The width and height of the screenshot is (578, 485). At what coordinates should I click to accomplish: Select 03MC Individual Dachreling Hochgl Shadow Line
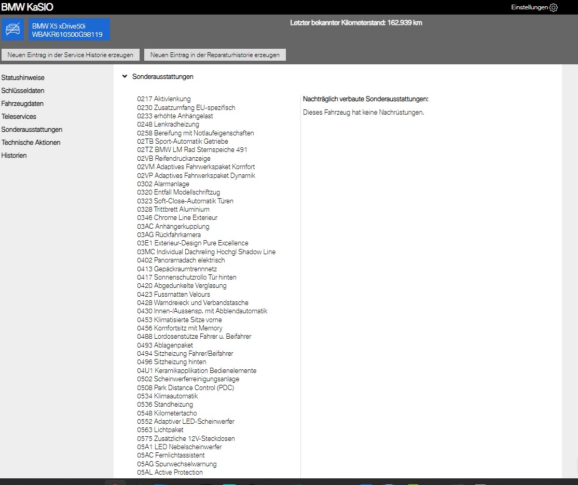tap(207, 252)
